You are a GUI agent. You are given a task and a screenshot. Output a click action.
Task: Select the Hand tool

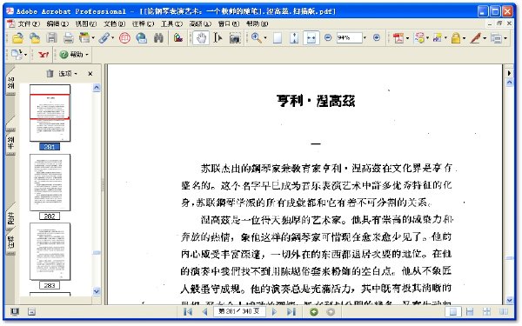click(201, 38)
